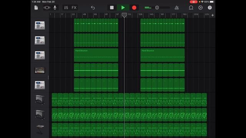Select the upper piano track icon
Viewport: 246px width, 138px height.
40,100
